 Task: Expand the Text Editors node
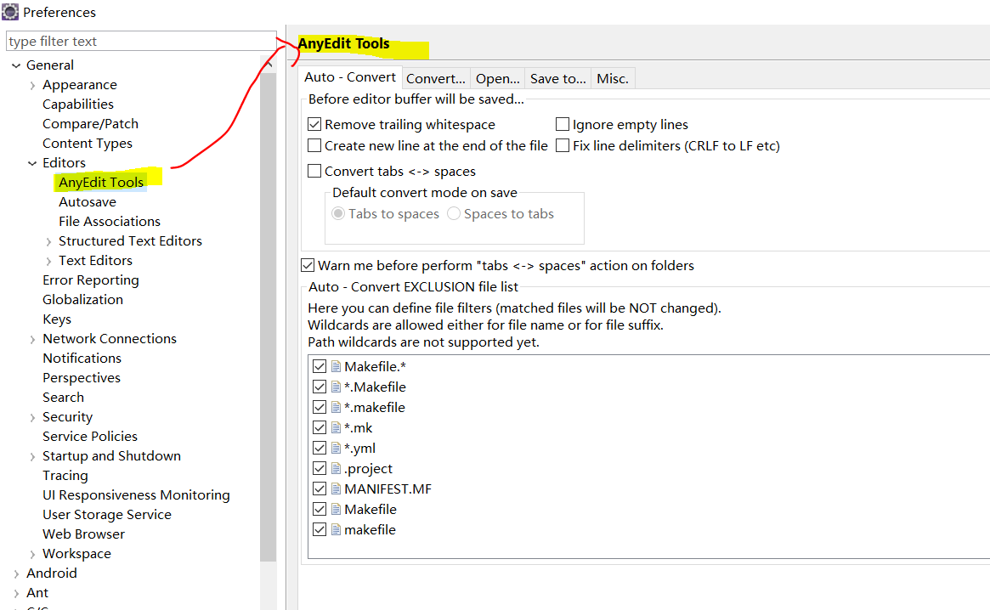coord(48,262)
